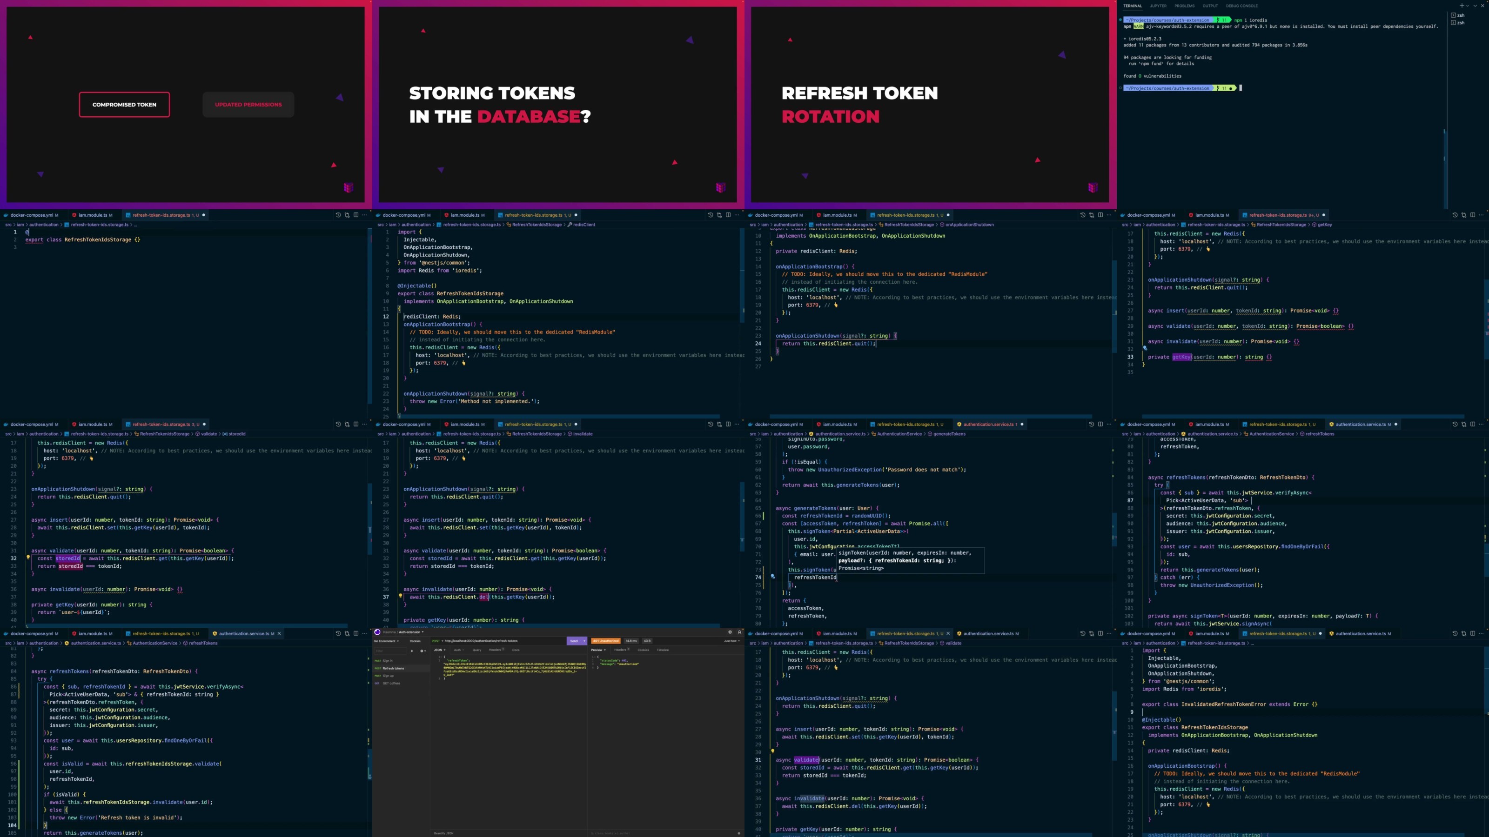
Task: Click the purple Send button
Action: point(573,641)
